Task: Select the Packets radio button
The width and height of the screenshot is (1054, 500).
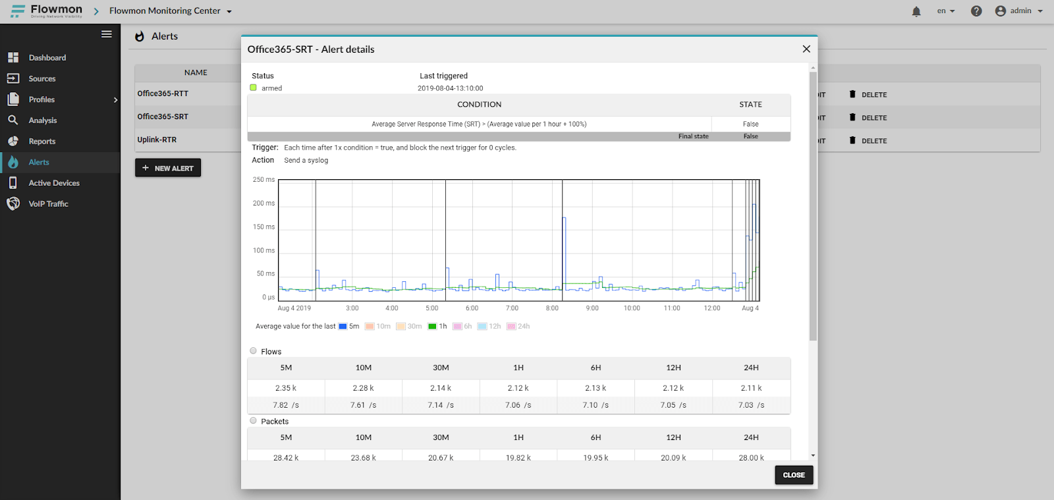Action: click(254, 421)
